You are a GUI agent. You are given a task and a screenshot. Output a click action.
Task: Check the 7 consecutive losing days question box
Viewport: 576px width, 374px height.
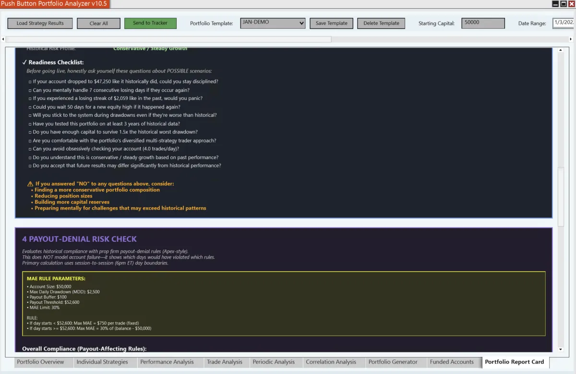click(30, 90)
